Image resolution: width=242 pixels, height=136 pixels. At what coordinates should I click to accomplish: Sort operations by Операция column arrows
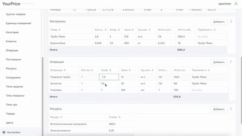65,70
